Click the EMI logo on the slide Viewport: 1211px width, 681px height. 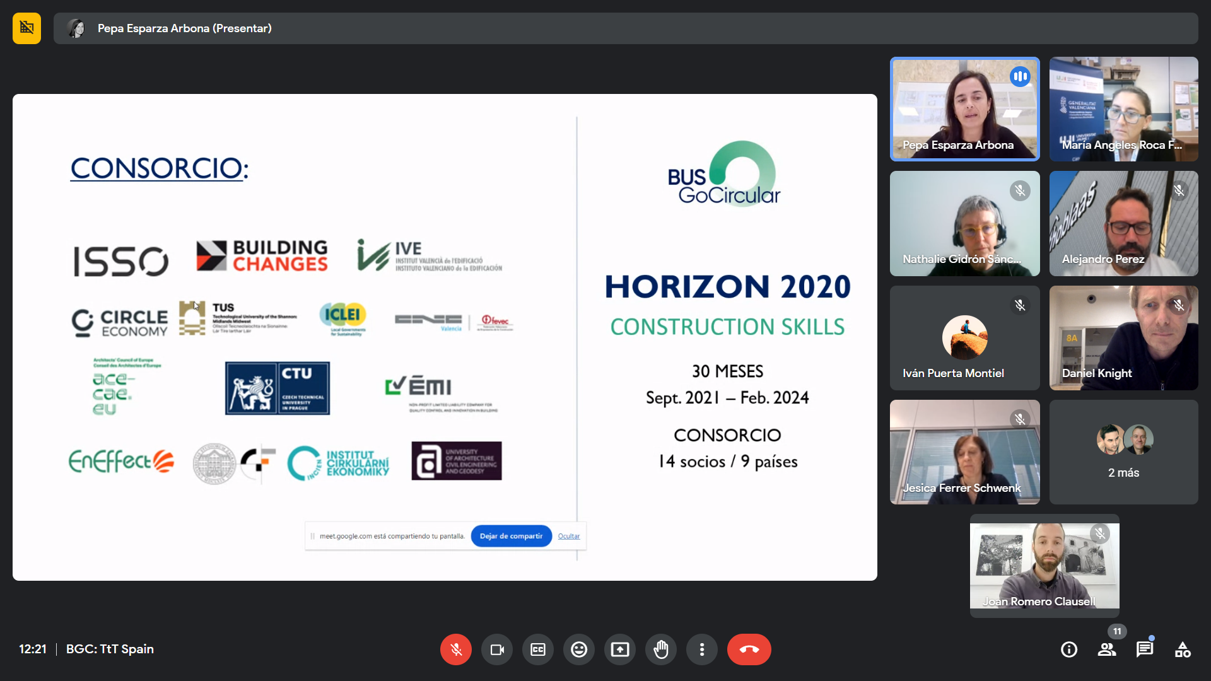point(442,394)
